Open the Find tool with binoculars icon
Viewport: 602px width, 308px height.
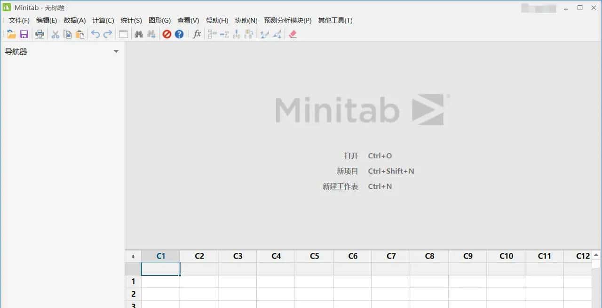pyautogui.click(x=138, y=33)
